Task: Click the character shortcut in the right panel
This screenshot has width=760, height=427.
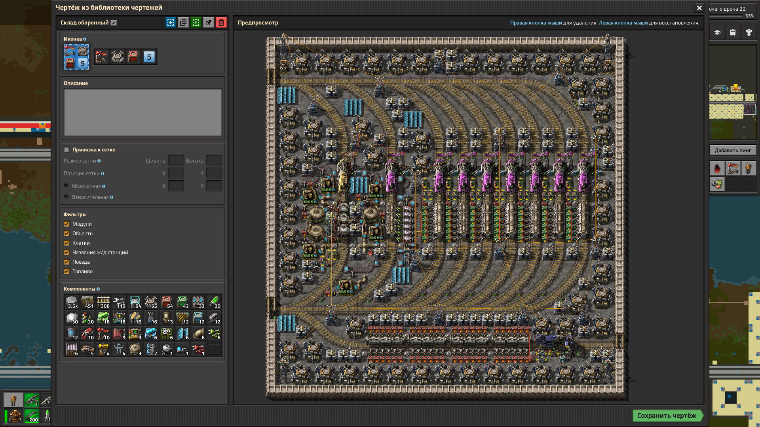Action: click(x=748, y=168)
